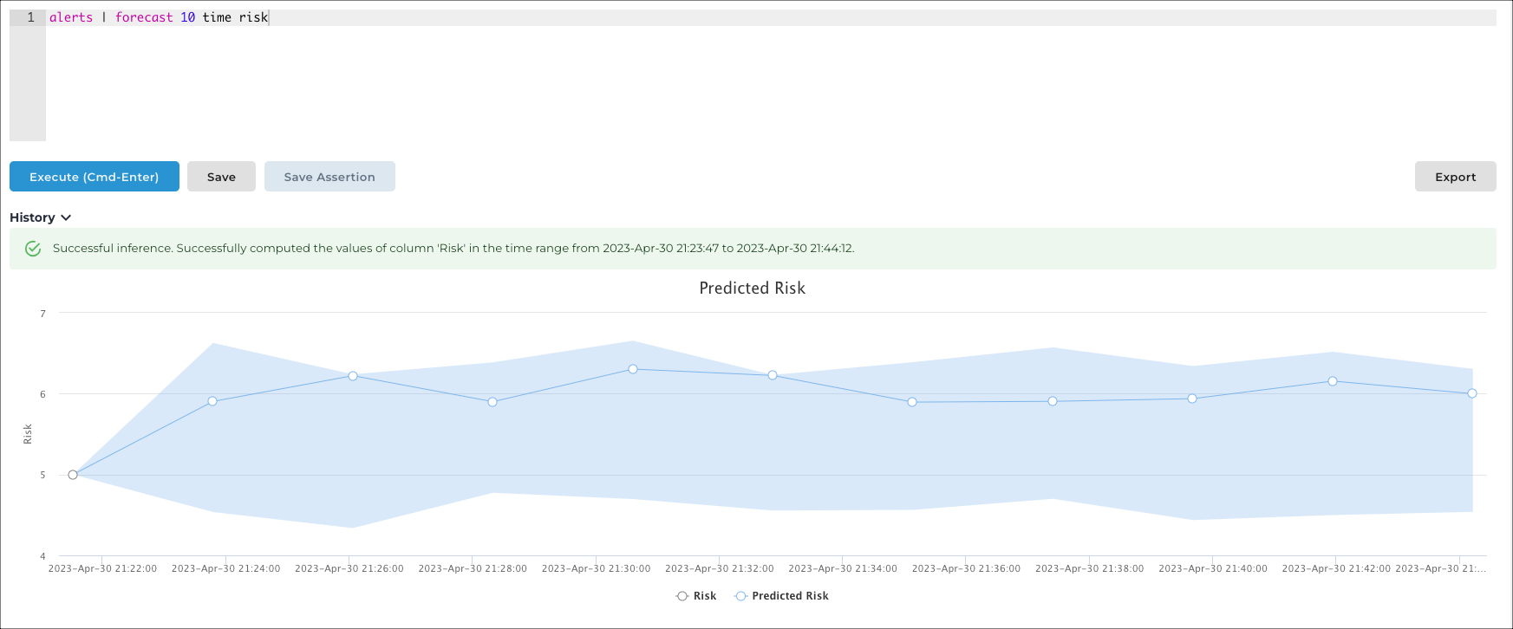Screen dimensions: 1513x629
Task: Click the 'alerts' keyword in the query
Action: click(71, 17)
